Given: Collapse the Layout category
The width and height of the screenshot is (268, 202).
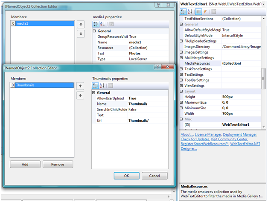Looking at the screenshot, I should pos(182,91).
